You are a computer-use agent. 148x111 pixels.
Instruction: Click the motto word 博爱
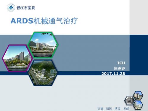pyautogui.click(x=118, y=109)
